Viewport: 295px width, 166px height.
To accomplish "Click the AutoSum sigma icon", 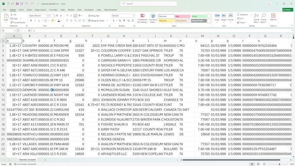I will 238,14.
